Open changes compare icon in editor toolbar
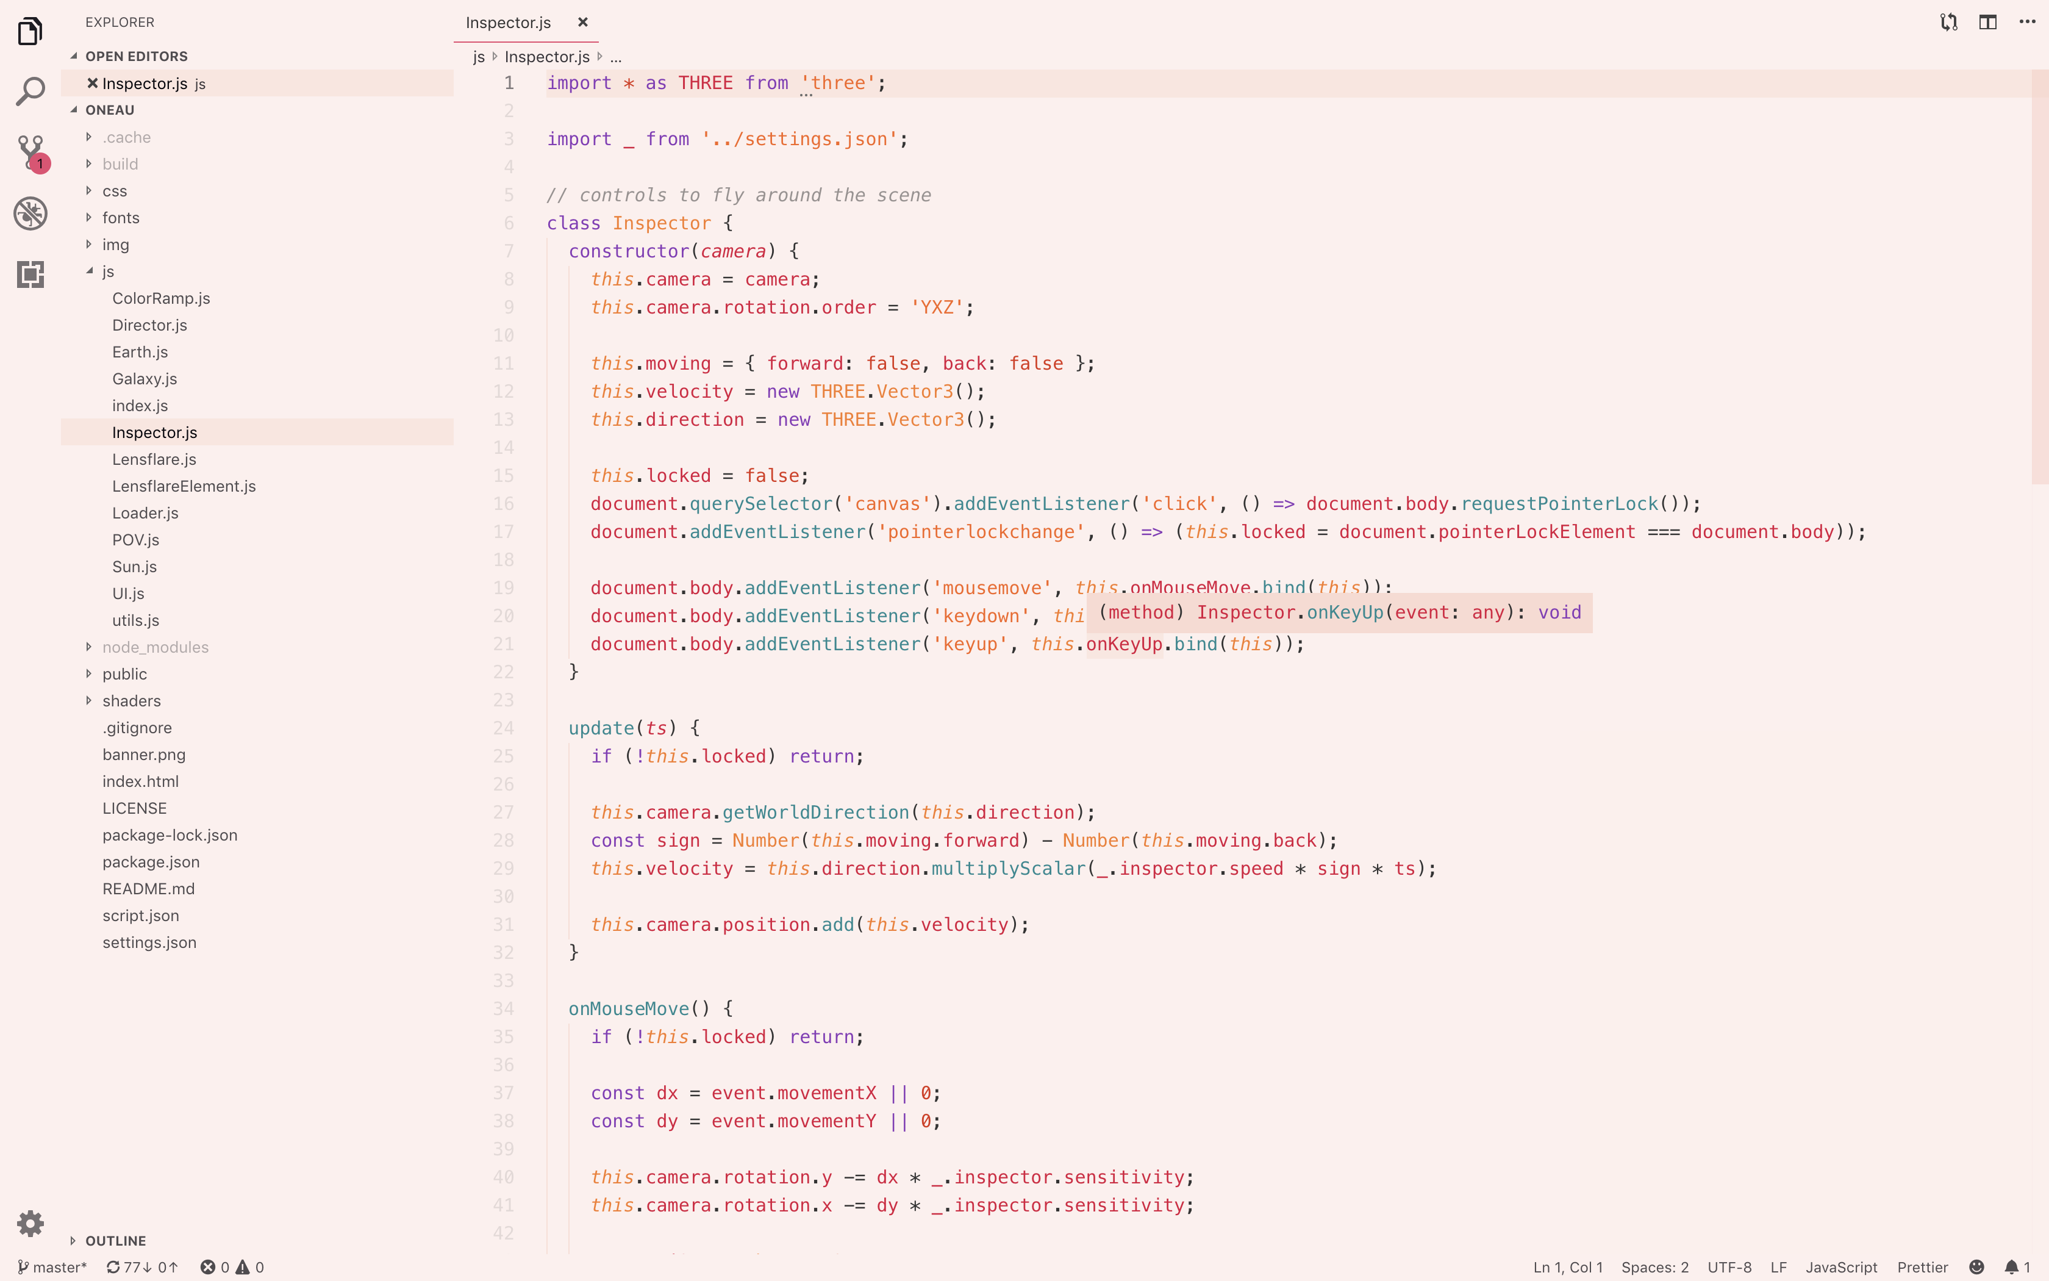The image size is (2049, 1281). coord(1949,23)
